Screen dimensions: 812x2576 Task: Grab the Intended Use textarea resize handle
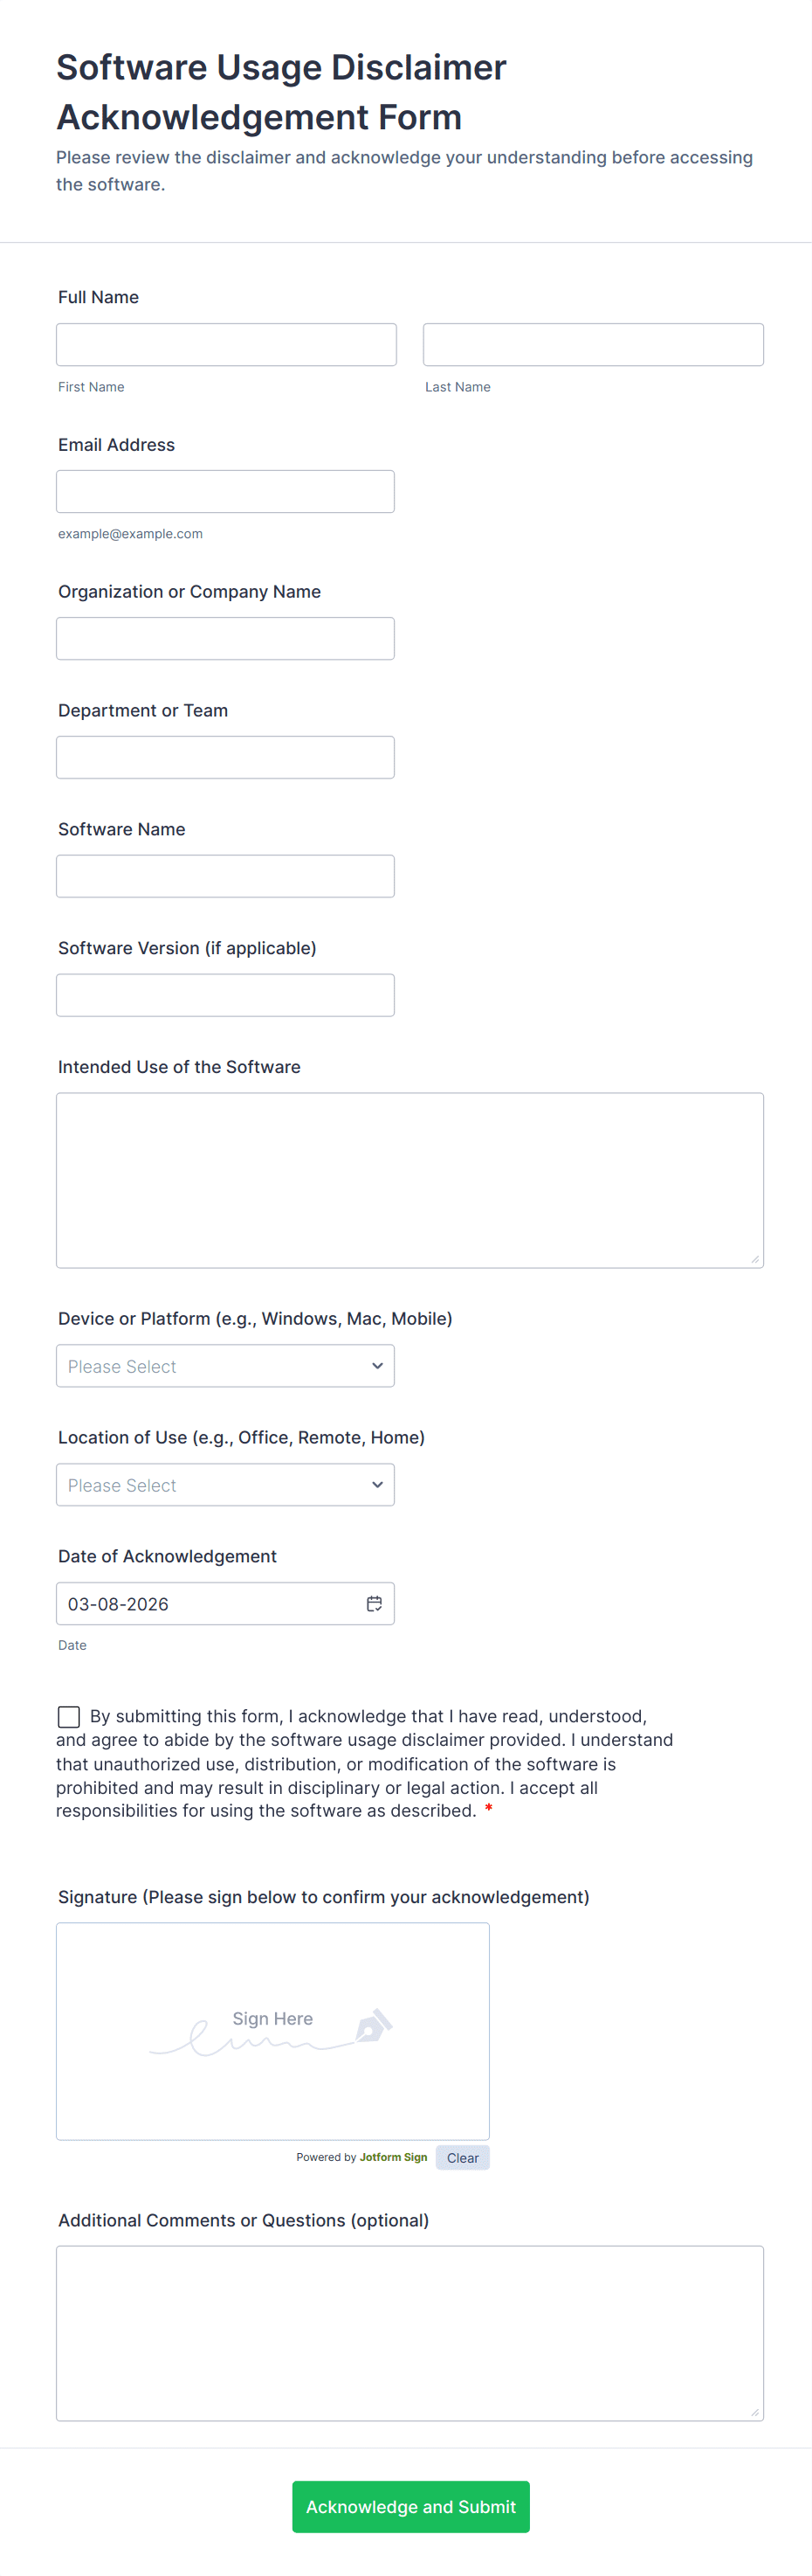(755, 1259)
